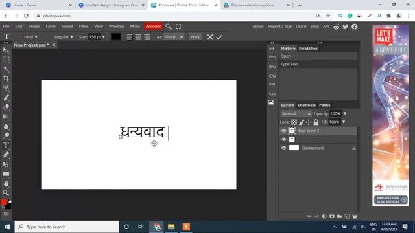Switch to the Channels tab
Screen dimensions: 415x233
tap(307, 105)
